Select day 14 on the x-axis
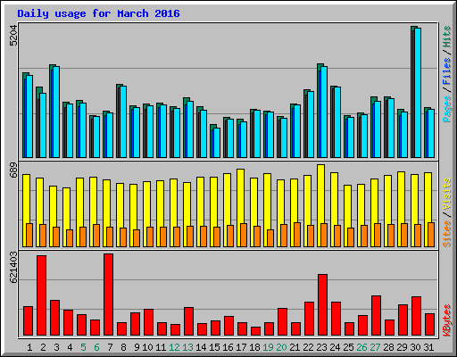 point(201,347)
